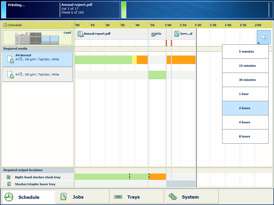274x205 pixels.
Task: Click the red dashed marker on timeline
Action: point(166,43)
